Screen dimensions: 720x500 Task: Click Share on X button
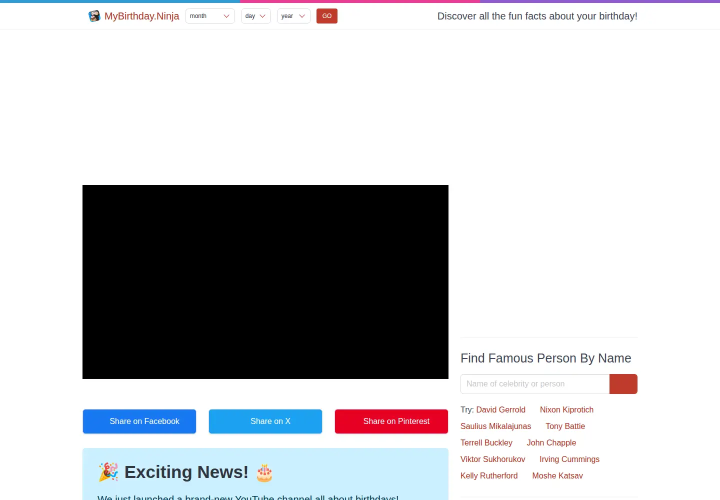pyautogui.click(x=265, y=421)
